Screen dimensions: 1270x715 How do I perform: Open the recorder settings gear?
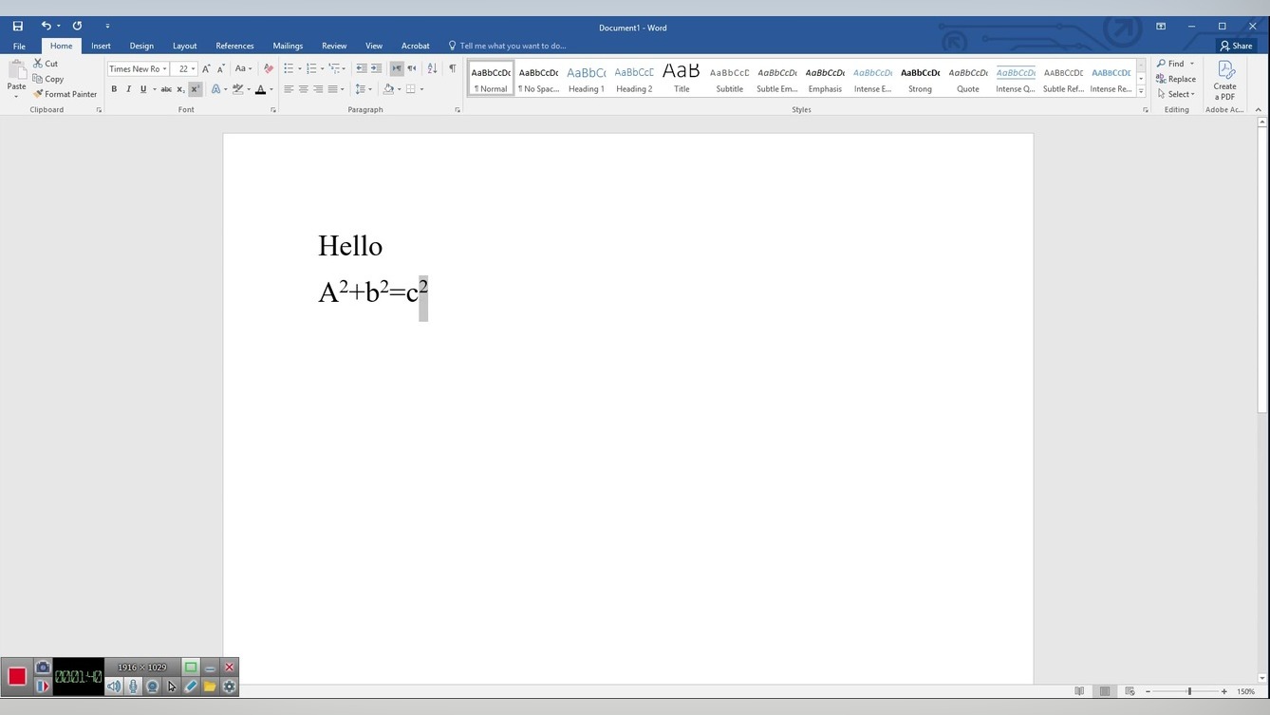[229, 687]
